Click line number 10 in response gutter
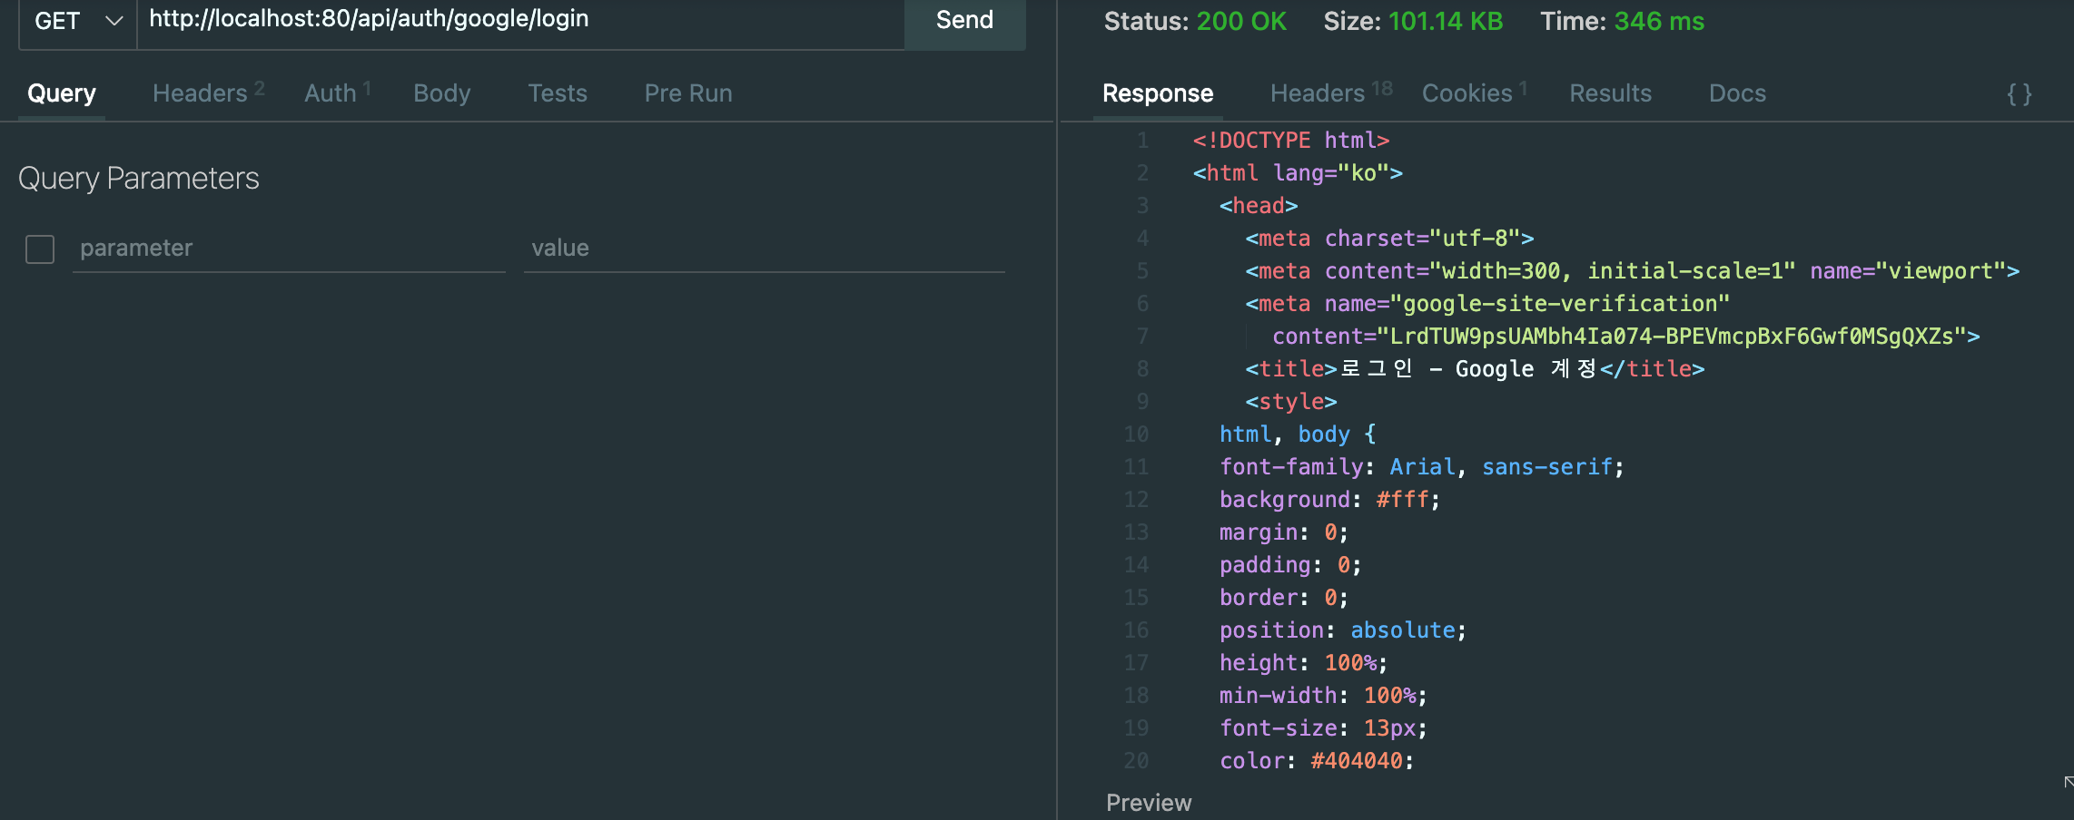Image resolution: width=2074 pixels, height=820 pixels. 1136,434
